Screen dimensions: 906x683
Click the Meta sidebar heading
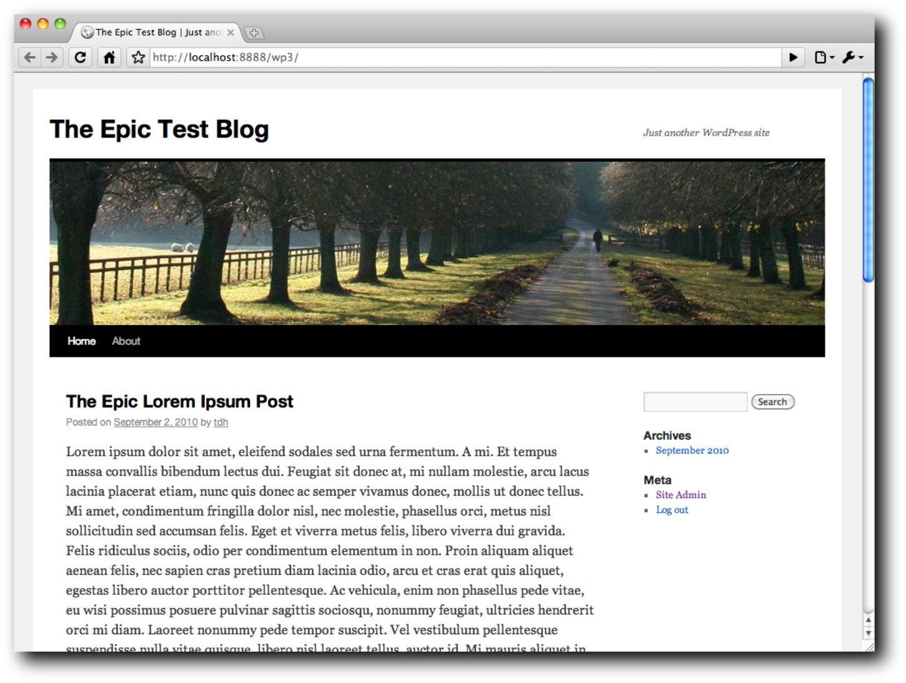pyautogui.click(x=657, y=480)
